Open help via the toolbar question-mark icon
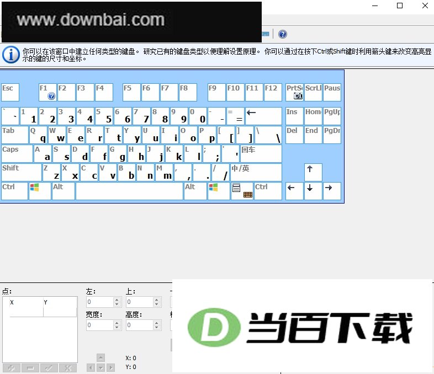The width and height of the screenshot is (434, 374). click(282, 34)
